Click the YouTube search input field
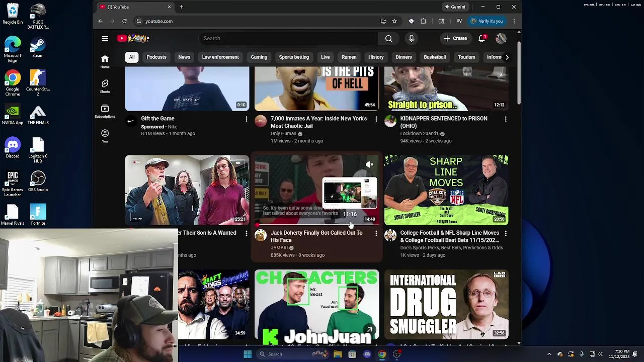Screen dimensions: 644x362 [x=288, y=38]
